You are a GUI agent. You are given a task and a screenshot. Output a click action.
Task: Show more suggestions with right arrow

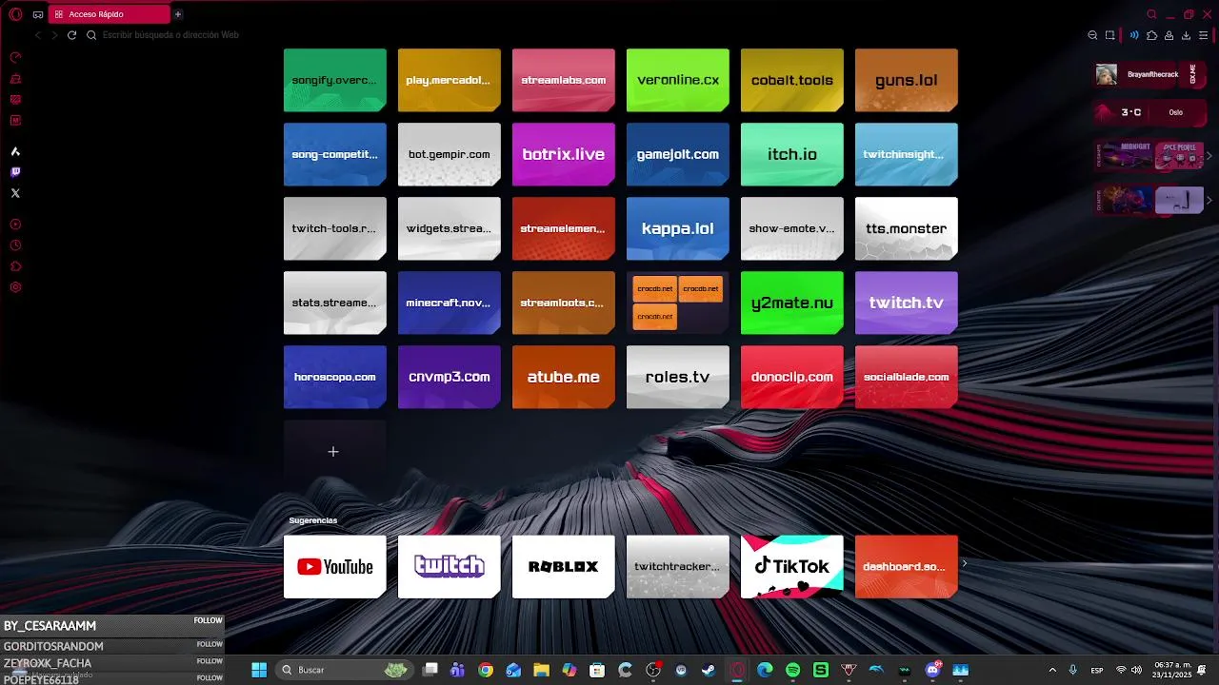coord(965,563)
